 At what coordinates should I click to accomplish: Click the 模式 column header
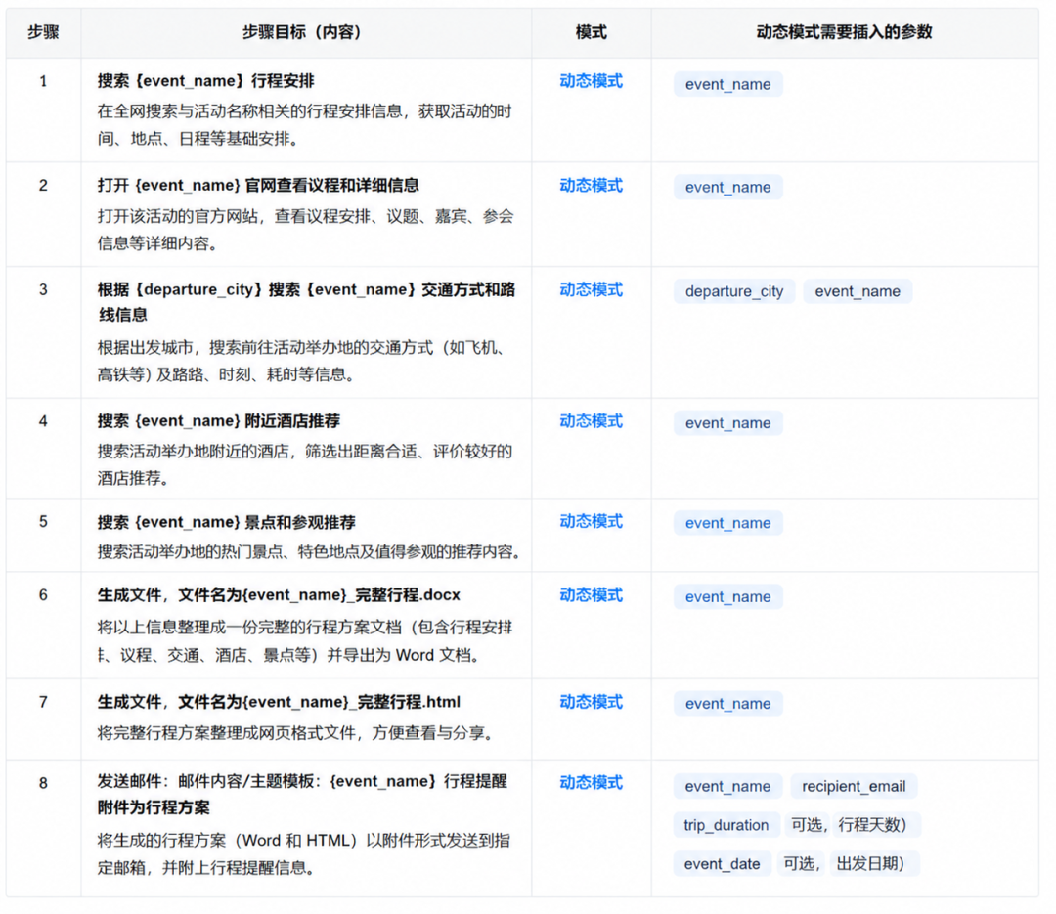[591, 32]
